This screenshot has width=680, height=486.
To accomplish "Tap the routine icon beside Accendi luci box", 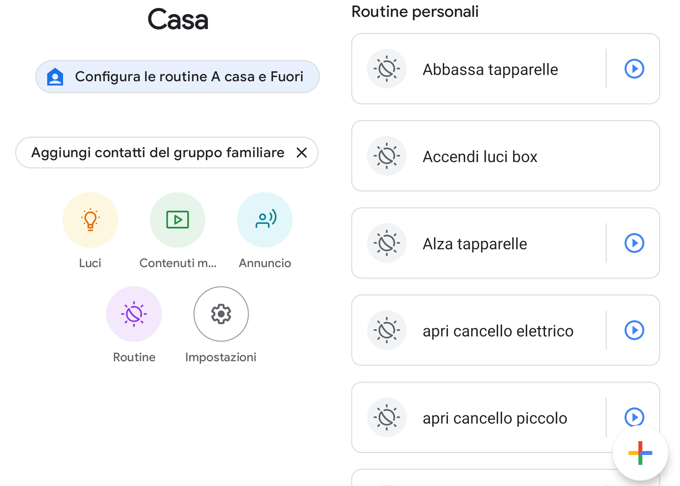I will (387, 156).
